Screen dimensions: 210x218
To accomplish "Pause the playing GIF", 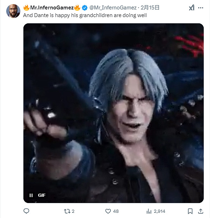I will (31, 195).
